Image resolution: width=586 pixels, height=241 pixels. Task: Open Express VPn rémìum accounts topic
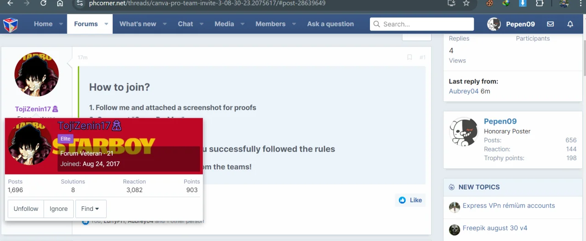pos(509,206)
